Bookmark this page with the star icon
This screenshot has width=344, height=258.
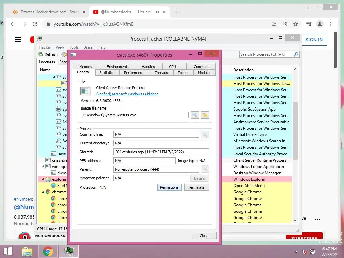296,24
